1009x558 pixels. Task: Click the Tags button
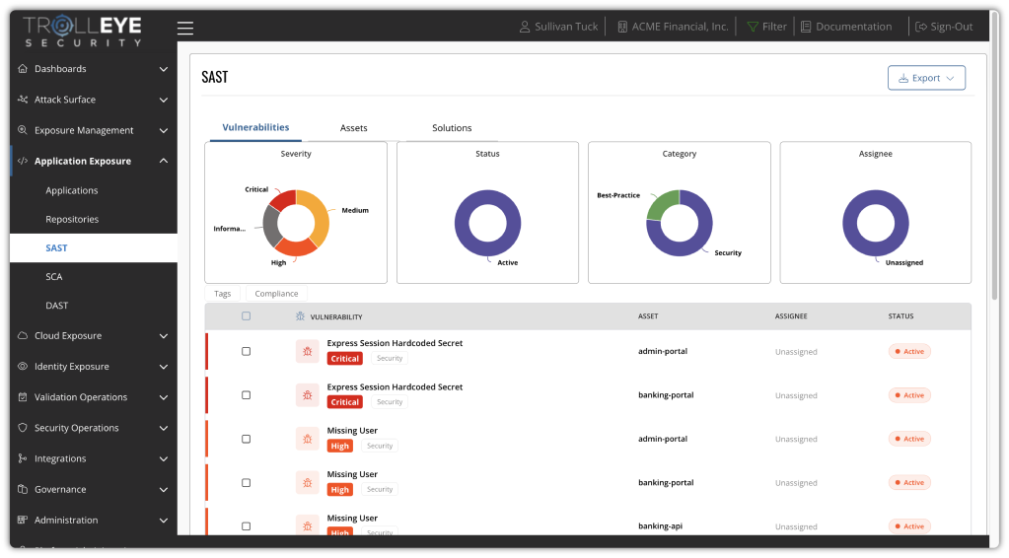[223, 294]
